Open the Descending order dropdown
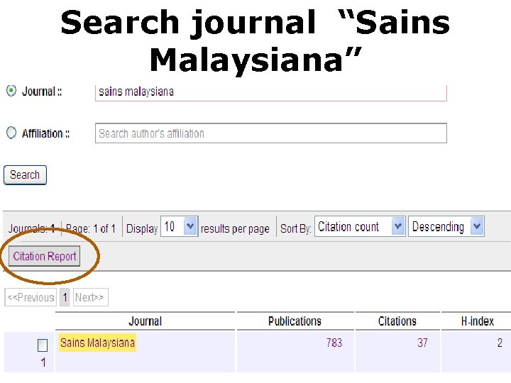This screenshot has width=511, height=383. click(x=446, y=226)
